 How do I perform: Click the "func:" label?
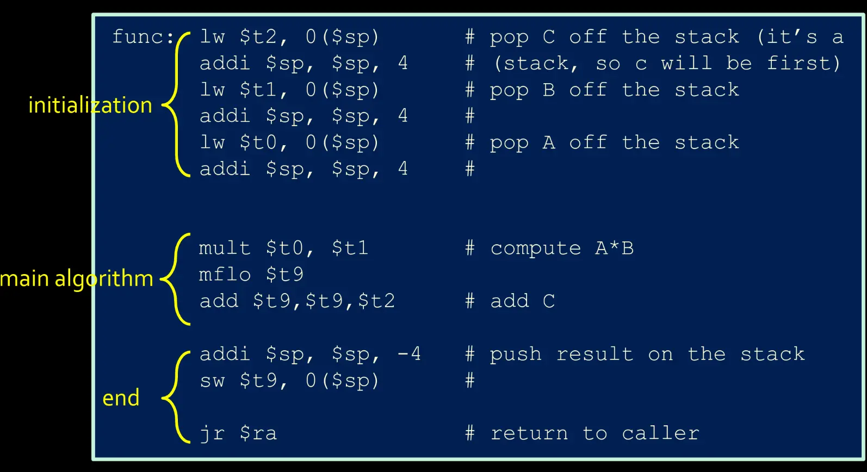coord(143,37)
